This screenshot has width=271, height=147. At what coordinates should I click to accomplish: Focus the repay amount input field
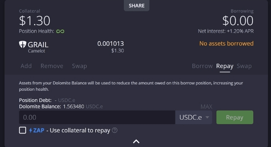pyautogui.click(x=97, y=117)
